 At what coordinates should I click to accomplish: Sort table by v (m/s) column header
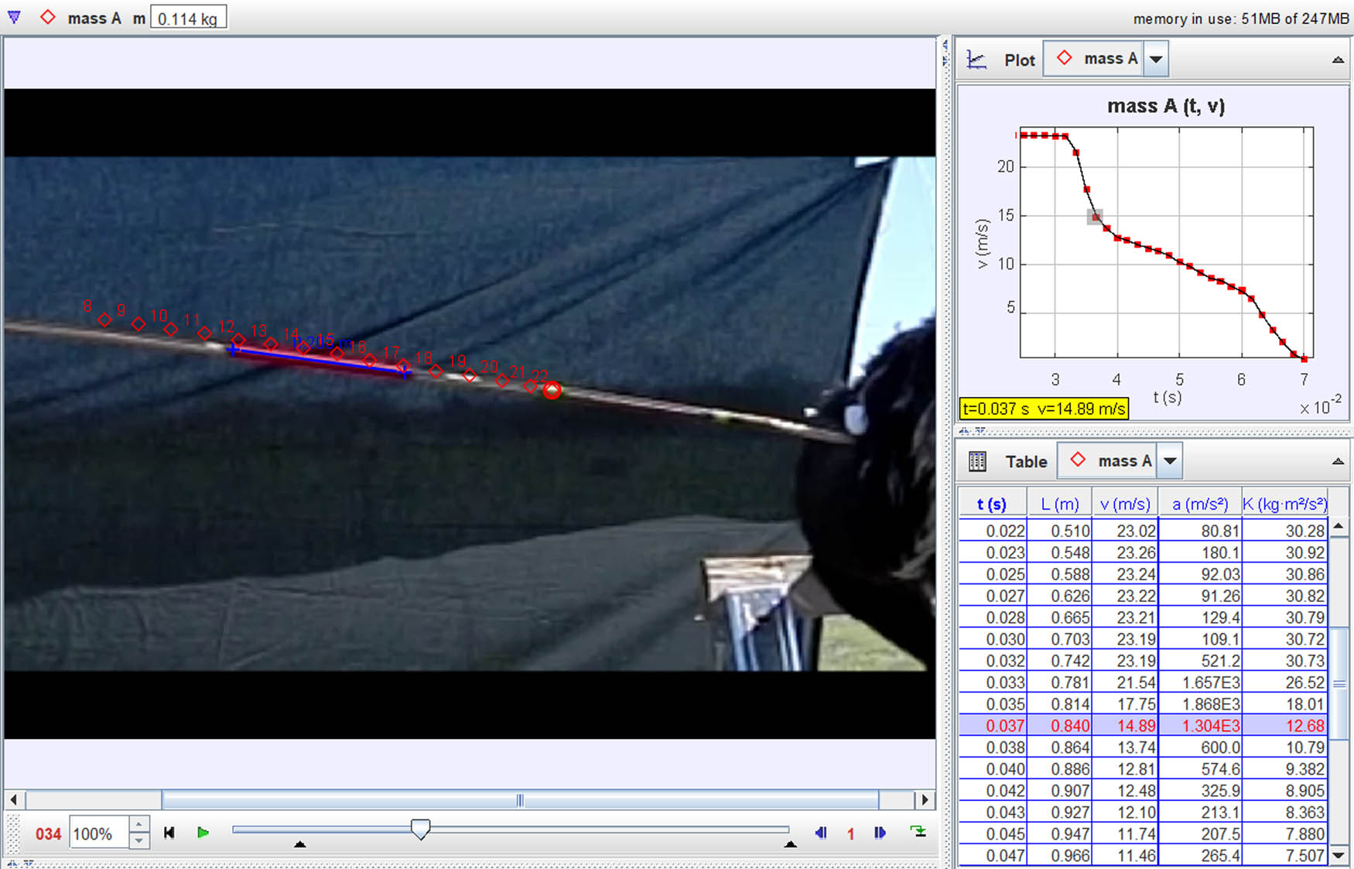[1124, 505]
